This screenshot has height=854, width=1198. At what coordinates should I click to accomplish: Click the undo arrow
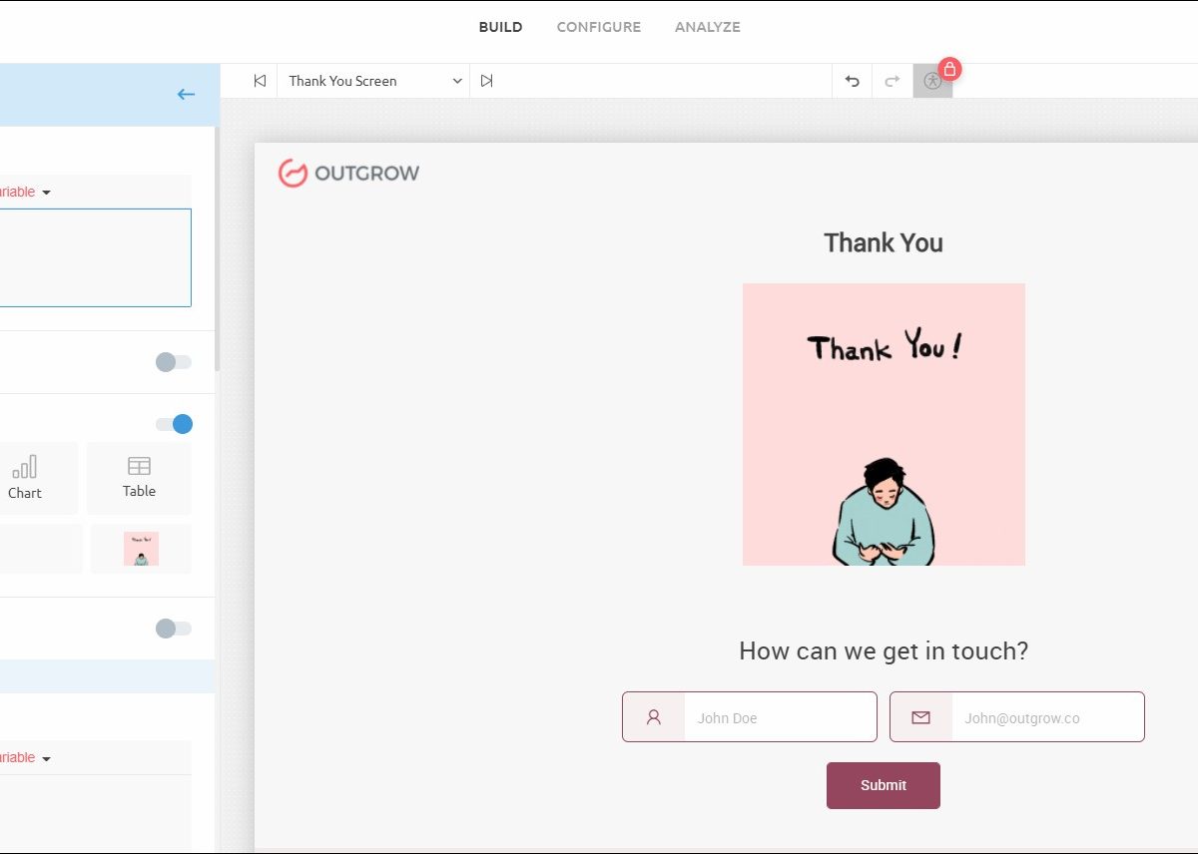pos(852,81)
